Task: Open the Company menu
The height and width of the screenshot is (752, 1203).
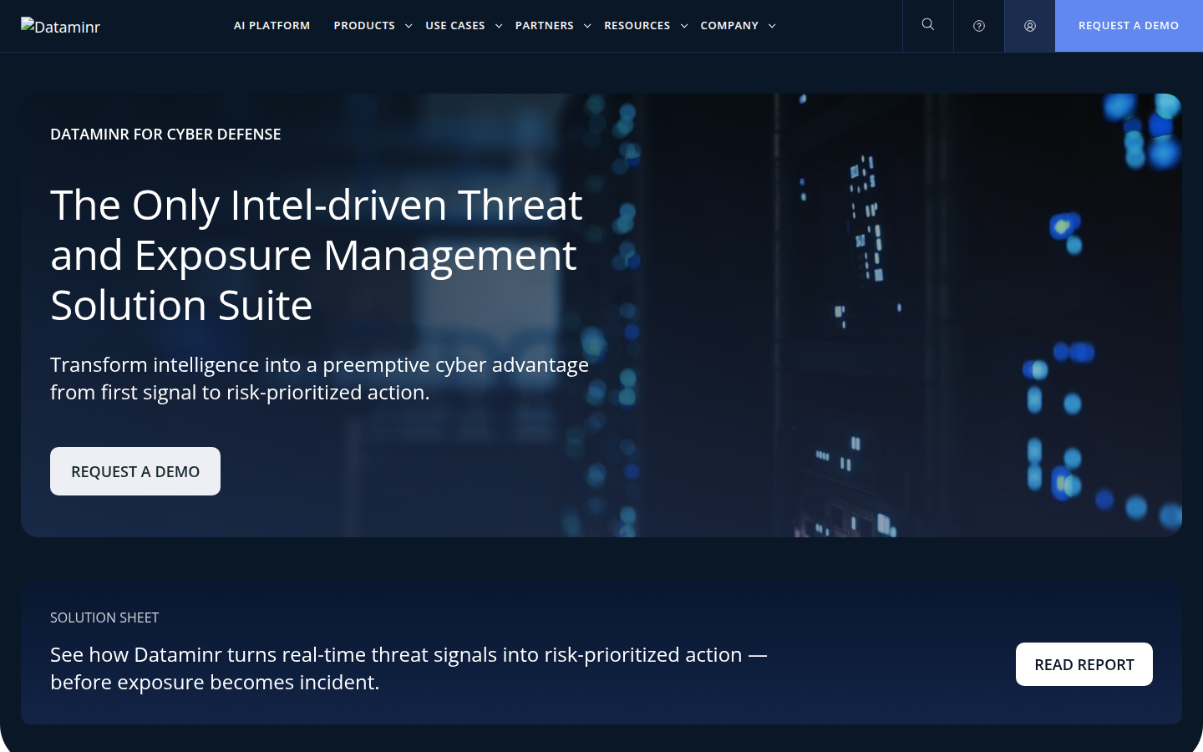Action: click(x=729, y=26)
